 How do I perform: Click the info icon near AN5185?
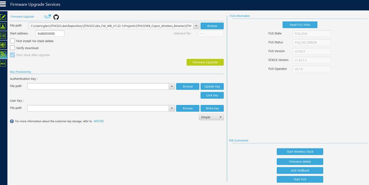(12, 121)
